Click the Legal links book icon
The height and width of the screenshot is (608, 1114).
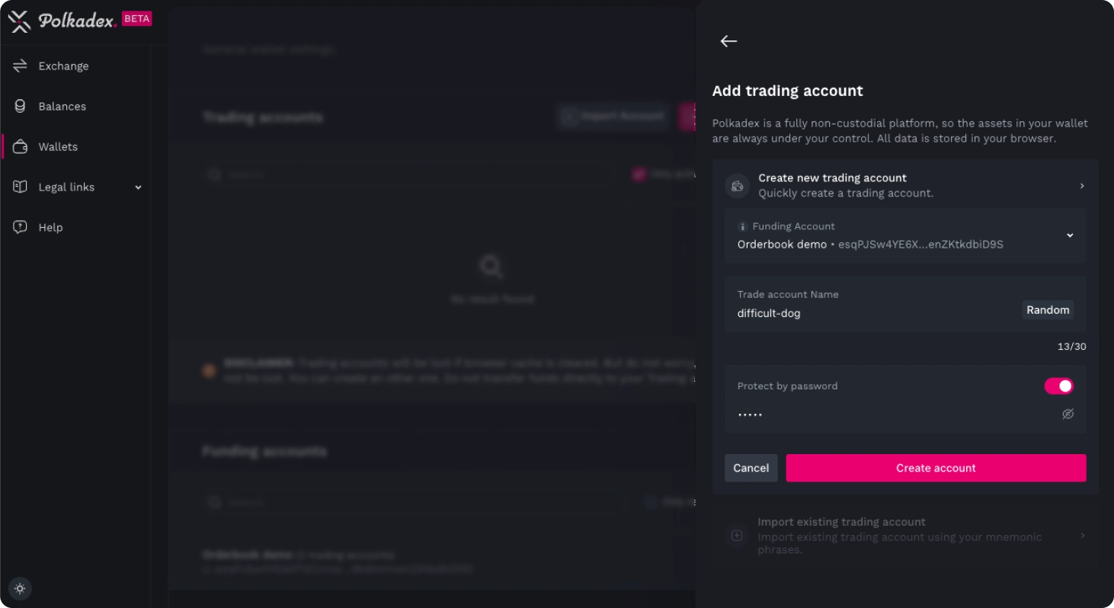click(20, 187)
